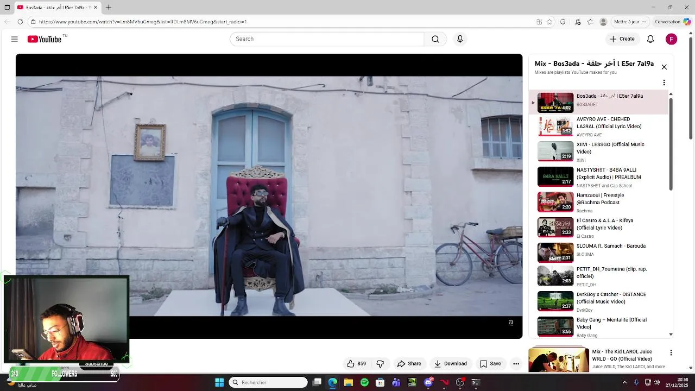The height and width of the screenshot is (391, 695).
Task: Open Task View on taskbar
Action: click(x=317, y=382)
